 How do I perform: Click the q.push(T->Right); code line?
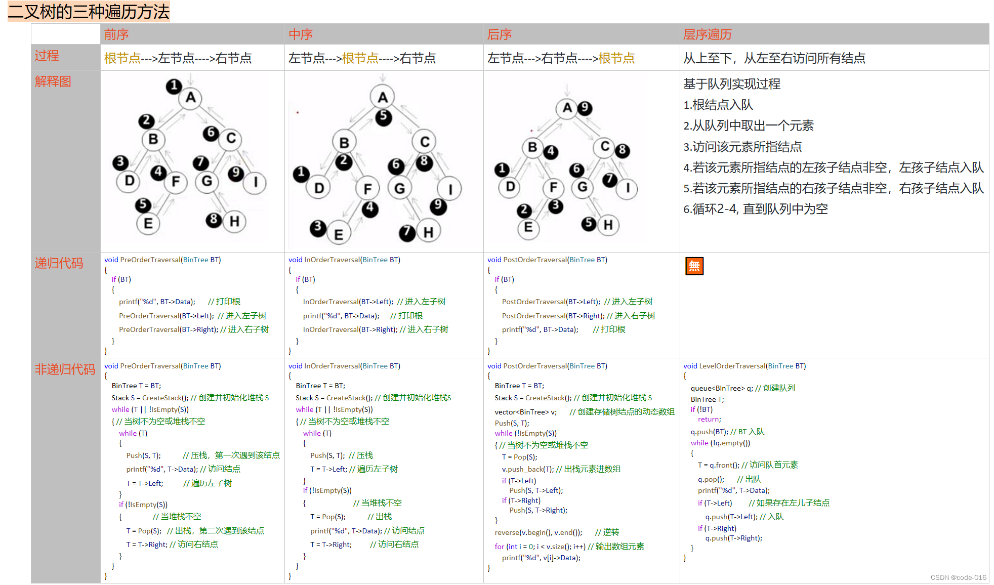[733, 538]
